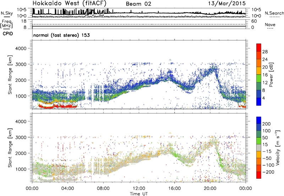The height and width of the screenshot is (196, 284).
Task: Click the light green 12-16 dB Power segment
Action: 259,79
